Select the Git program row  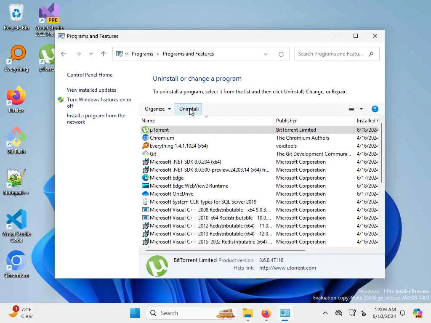259,154
